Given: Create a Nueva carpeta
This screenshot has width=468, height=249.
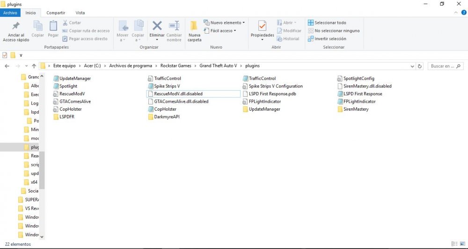Looking at the screenshot, I should click(194, 31).
